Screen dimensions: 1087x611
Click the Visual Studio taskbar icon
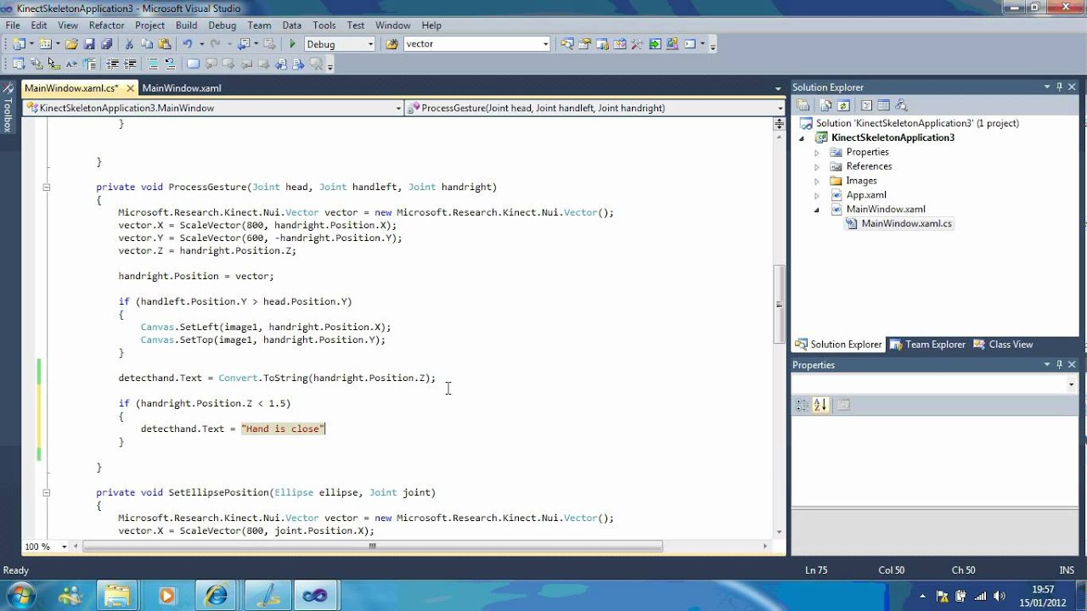tap(316, 595)
